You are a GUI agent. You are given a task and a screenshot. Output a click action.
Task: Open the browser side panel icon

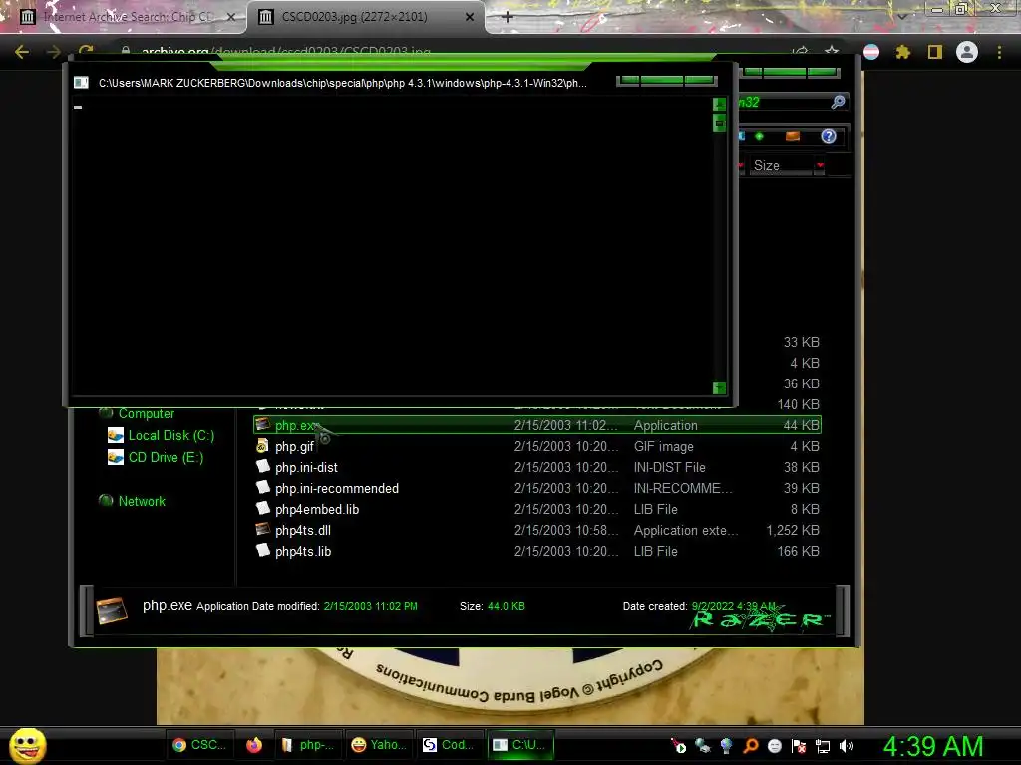click(935, 52)
